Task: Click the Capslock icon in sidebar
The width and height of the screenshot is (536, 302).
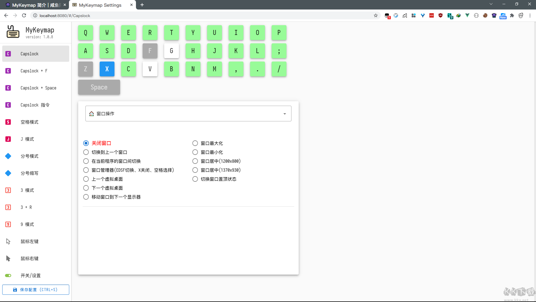Action: (x=8, y=53)
